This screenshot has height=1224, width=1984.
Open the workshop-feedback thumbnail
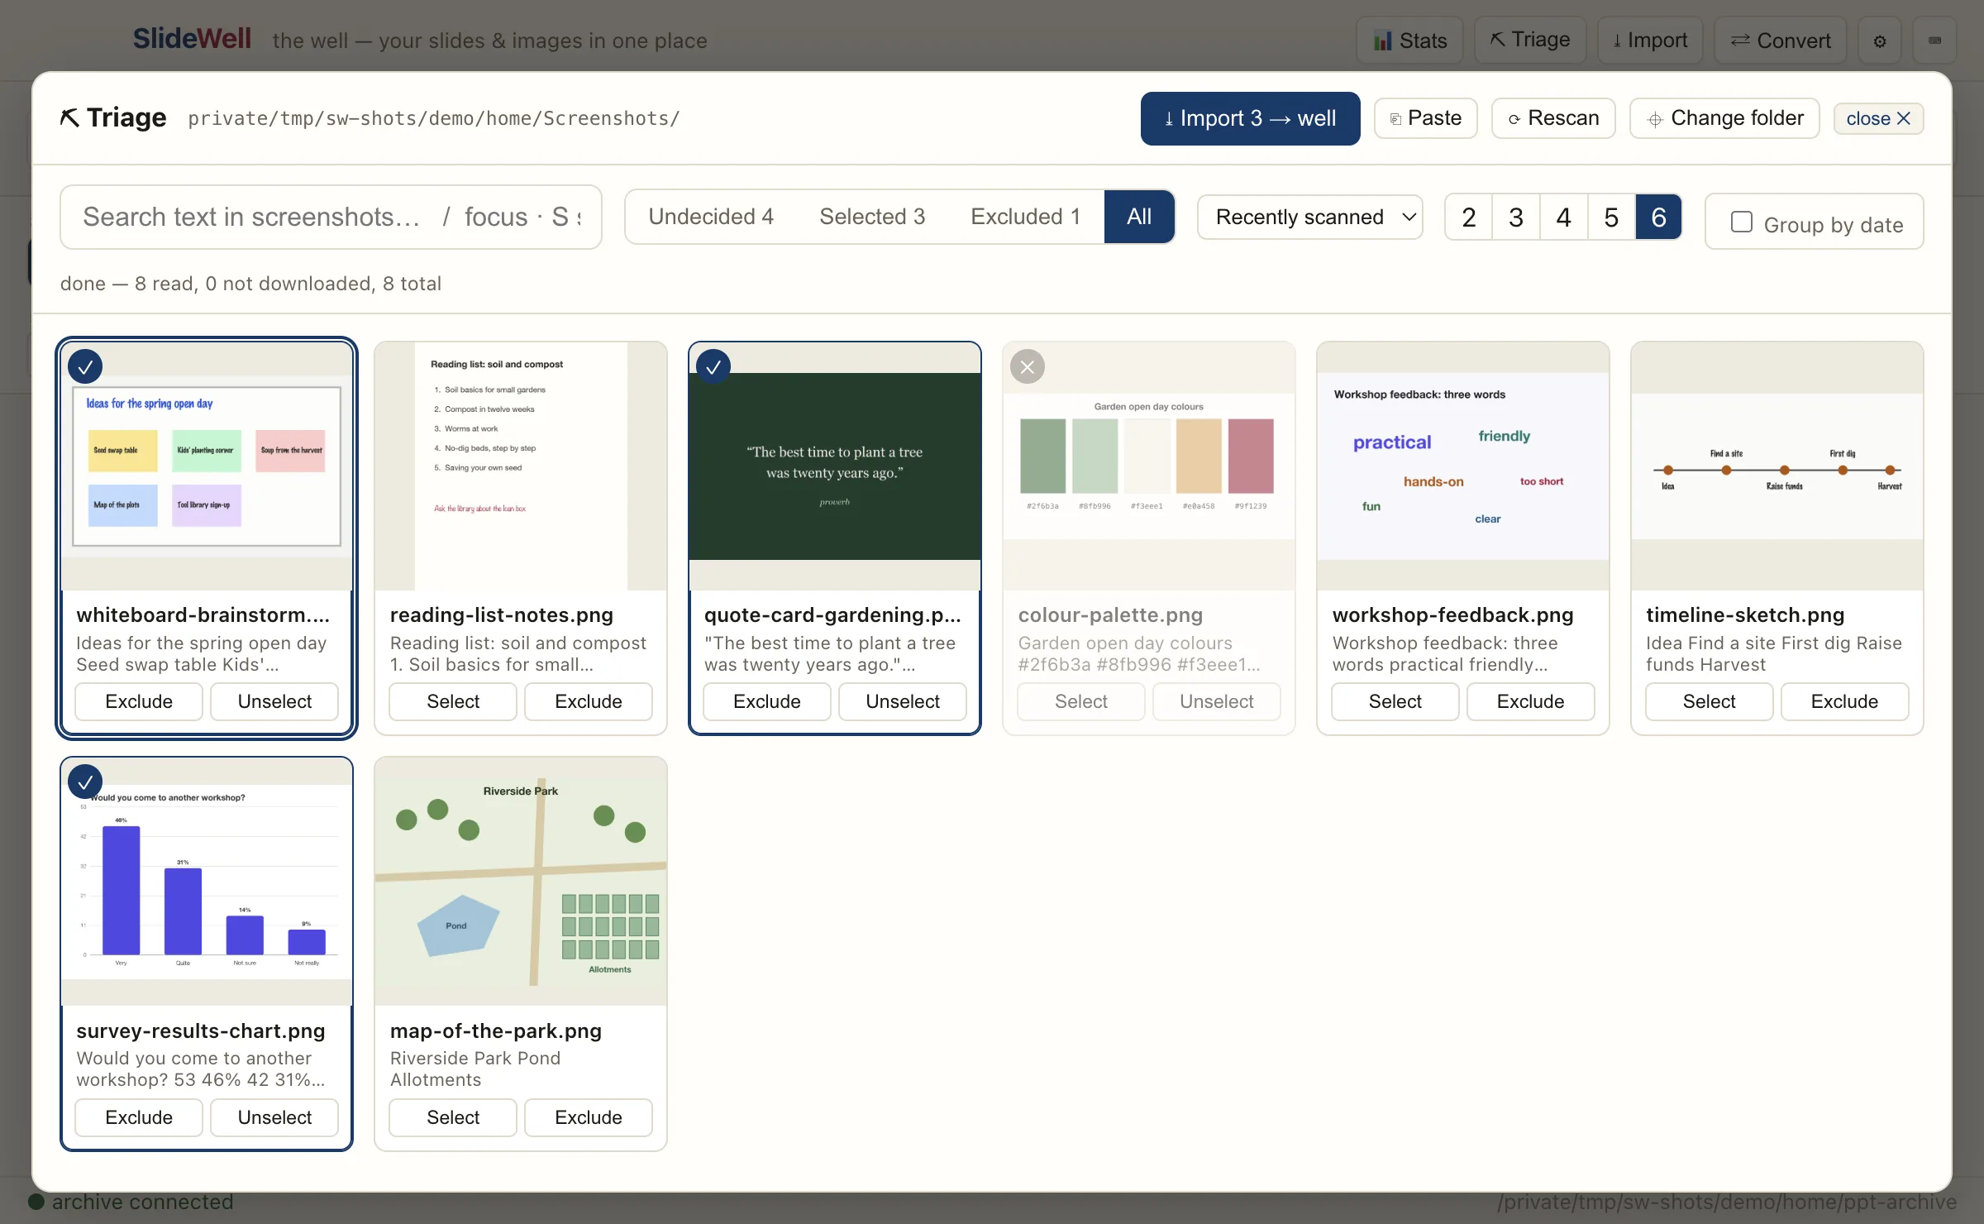coord(1463,466)
